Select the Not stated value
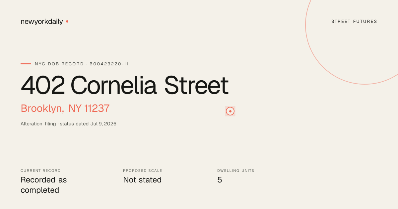 pos(142,180)
